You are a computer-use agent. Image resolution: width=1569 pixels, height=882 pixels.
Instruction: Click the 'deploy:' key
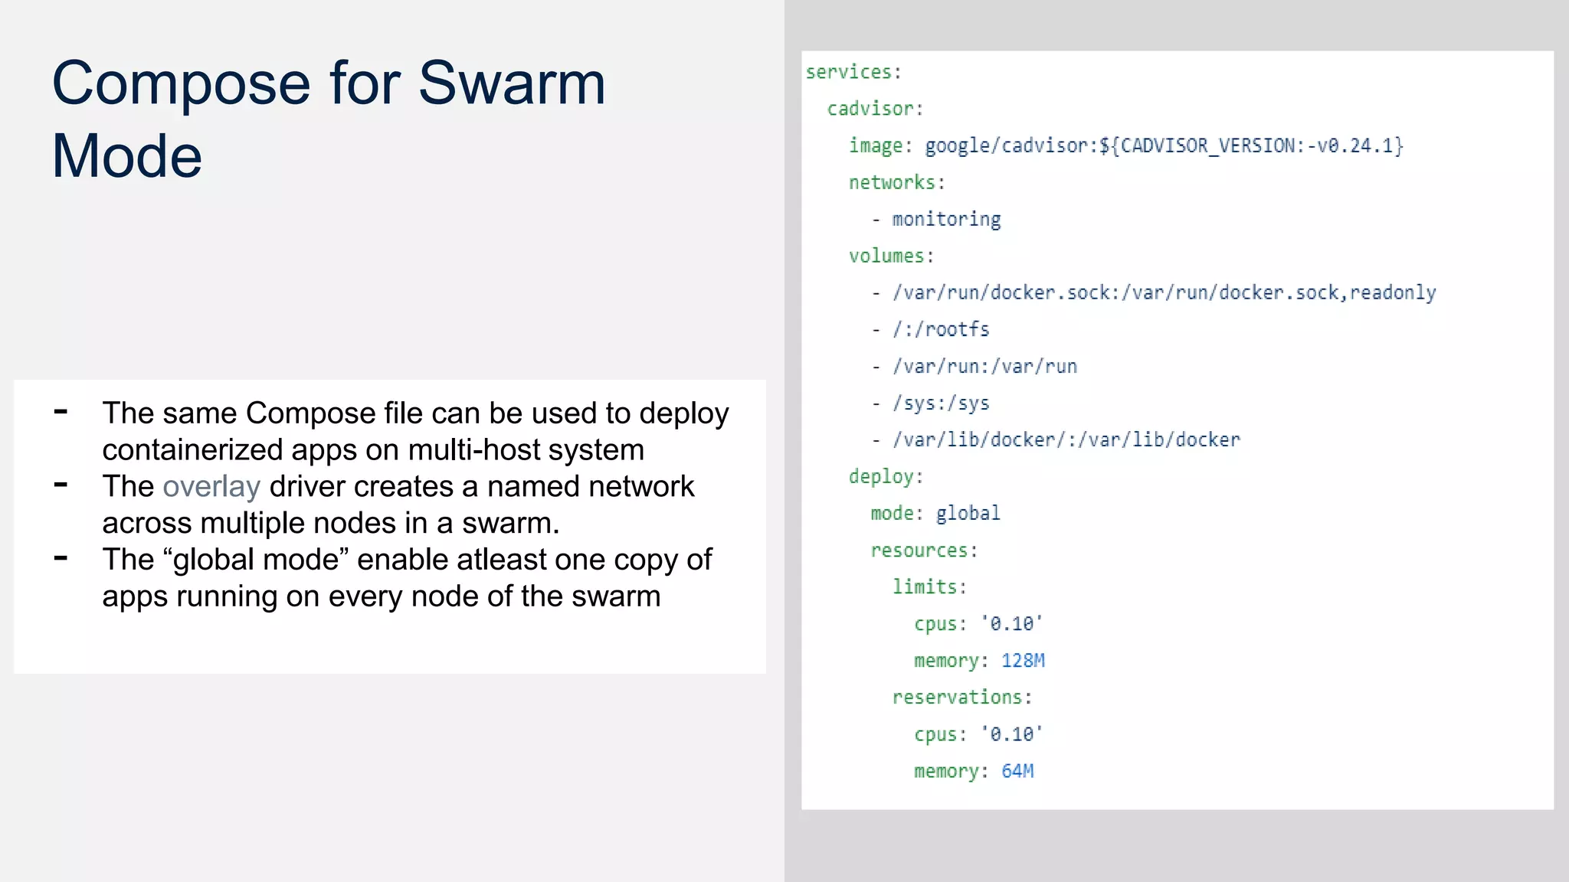pyautogui.click(x=886, y=476)
